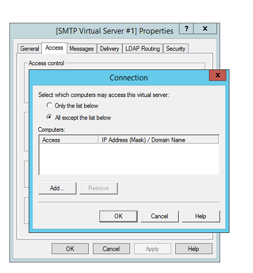Select the 'Only the list below' radio button
This screenshot has height=273, width=253.
pos(49,105)
